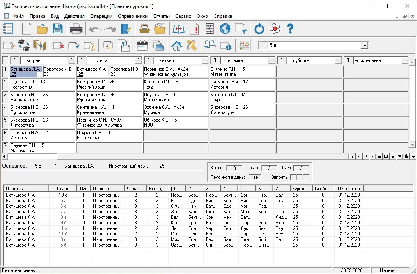417x274 pixels.
Task: Open the abacus calculation icon
Action: 210,29
